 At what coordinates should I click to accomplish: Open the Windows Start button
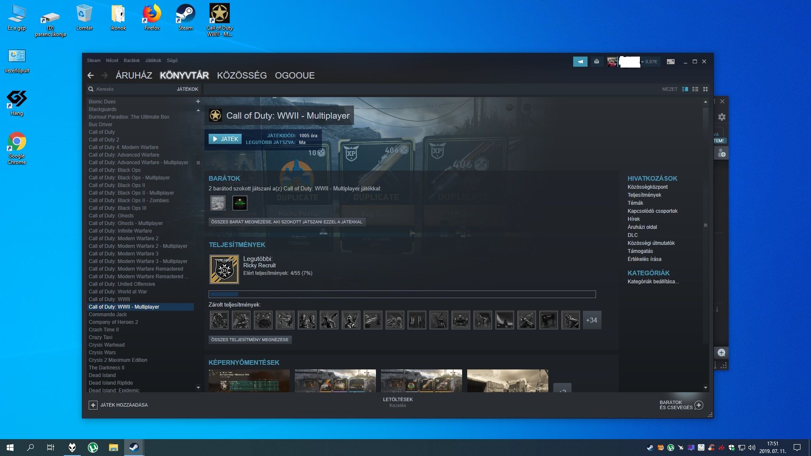[x=10, y=448]
